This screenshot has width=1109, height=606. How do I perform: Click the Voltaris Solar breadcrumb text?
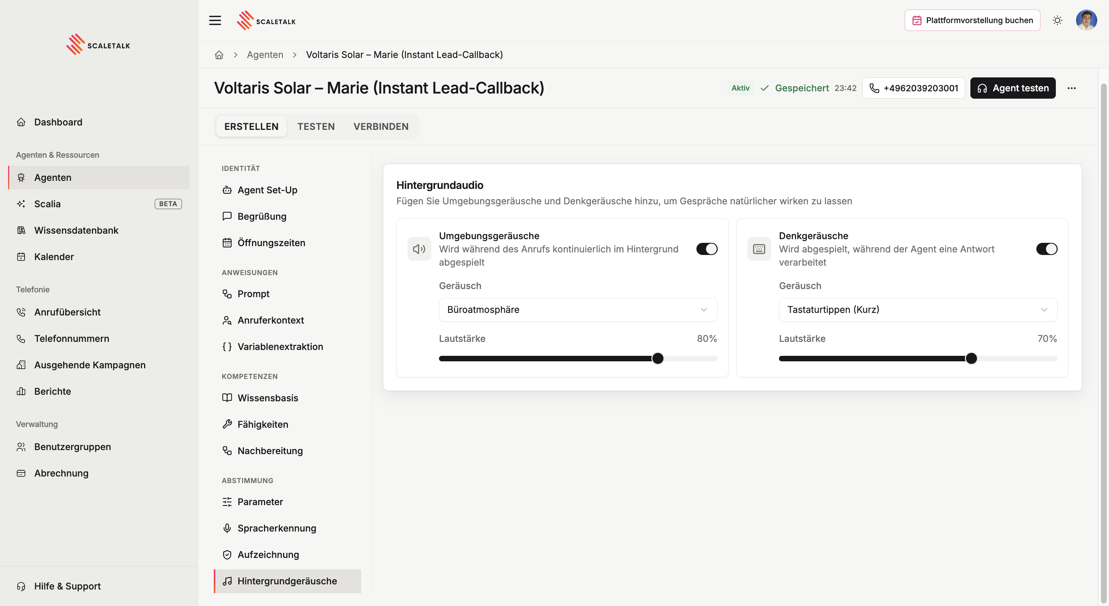404,55
